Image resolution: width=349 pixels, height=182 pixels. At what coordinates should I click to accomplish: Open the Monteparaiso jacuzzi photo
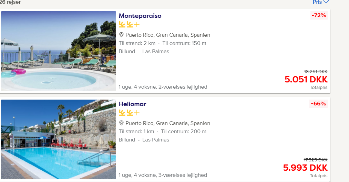59,51
